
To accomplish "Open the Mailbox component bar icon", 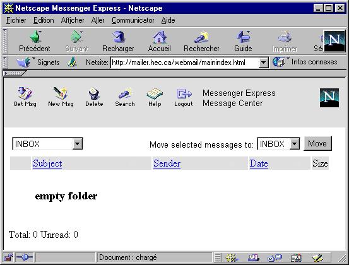I will tap(253, 258).
